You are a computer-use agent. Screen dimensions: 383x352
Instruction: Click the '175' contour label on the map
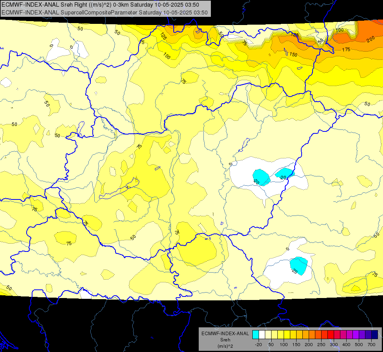[346, 50]
